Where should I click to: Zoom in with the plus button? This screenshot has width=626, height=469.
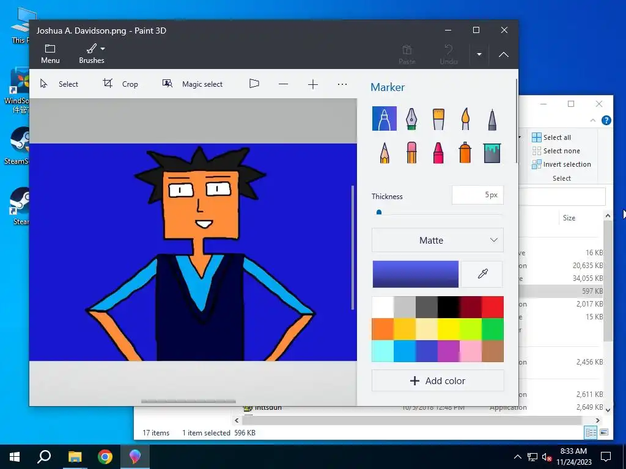(313, 84)
